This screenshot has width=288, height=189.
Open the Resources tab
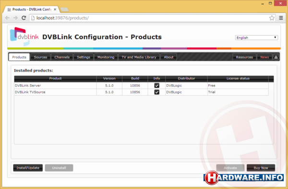click(x=244, y=57)
